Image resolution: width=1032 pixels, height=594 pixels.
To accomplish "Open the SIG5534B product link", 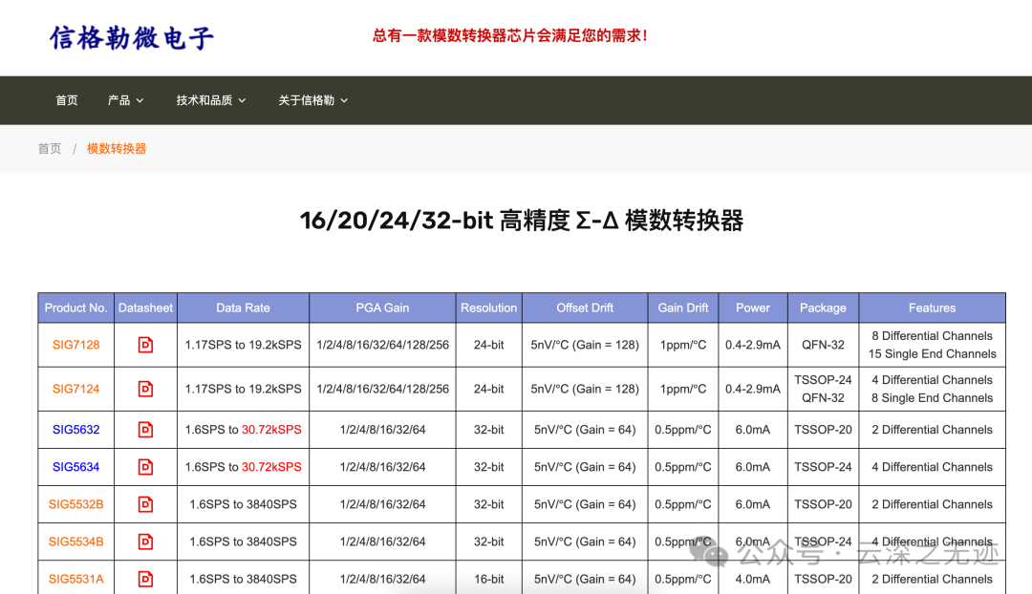I will click(76, 542).
